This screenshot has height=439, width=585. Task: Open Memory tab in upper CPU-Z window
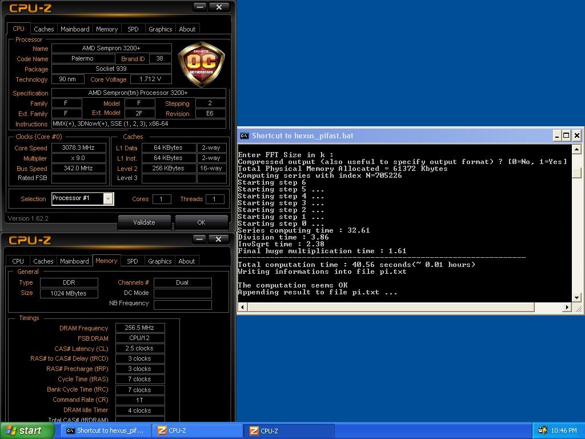tap(107, 29)
